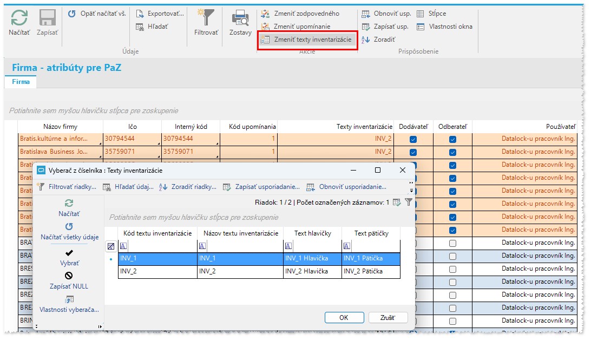Confirm selection with the OK button
591x340 pixels.
click(x=344, y=317)
